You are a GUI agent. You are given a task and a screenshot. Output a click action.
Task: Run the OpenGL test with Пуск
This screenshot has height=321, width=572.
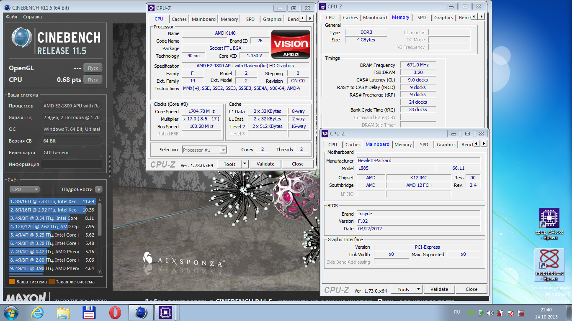click(x=93, y=68)
